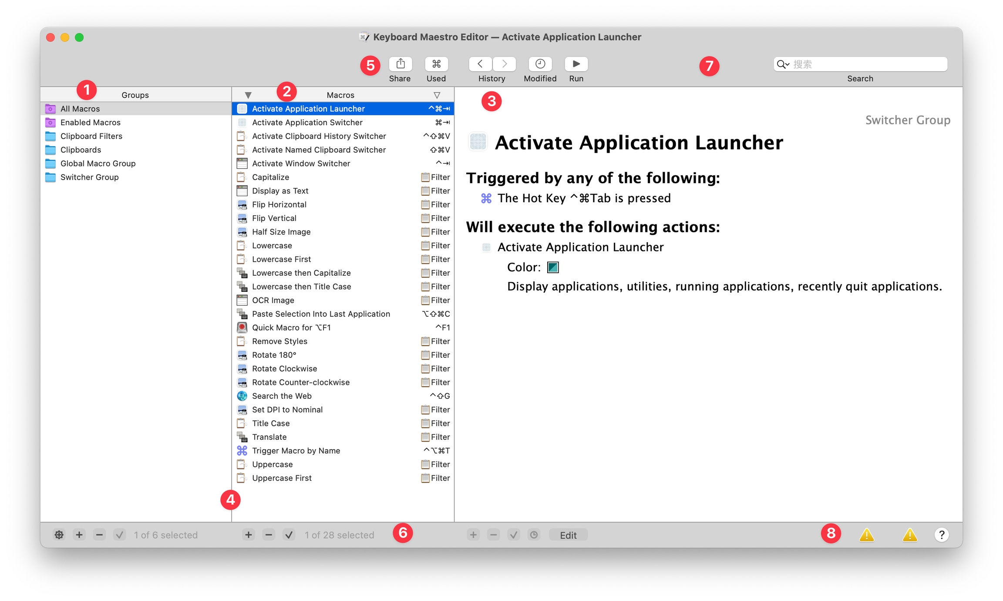The height and width of the screenshot is (601, 1003).
Task: Open the search options magnifier dropdown
Action: [783, 64]
